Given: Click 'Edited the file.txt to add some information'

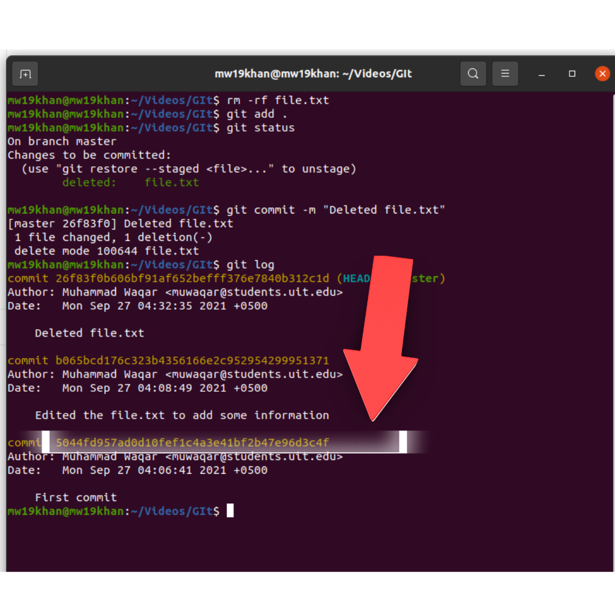Looking at the screenshot, I should click(x=182, y=415).
